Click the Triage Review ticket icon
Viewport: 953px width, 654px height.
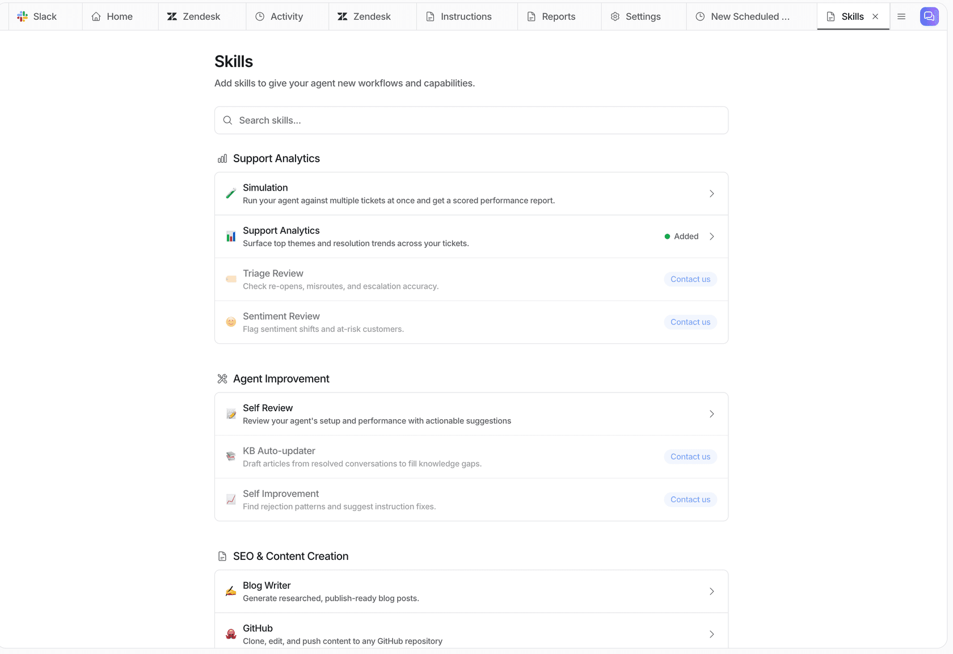[x=231, y=279]
